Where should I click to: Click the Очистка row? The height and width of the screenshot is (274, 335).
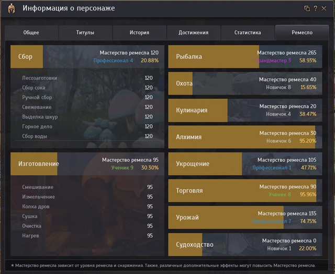87,226
